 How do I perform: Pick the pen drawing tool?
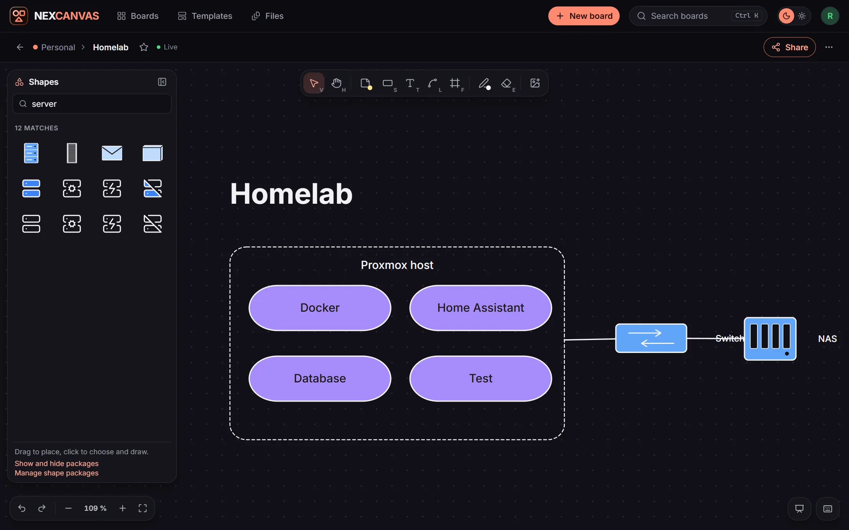484,83
